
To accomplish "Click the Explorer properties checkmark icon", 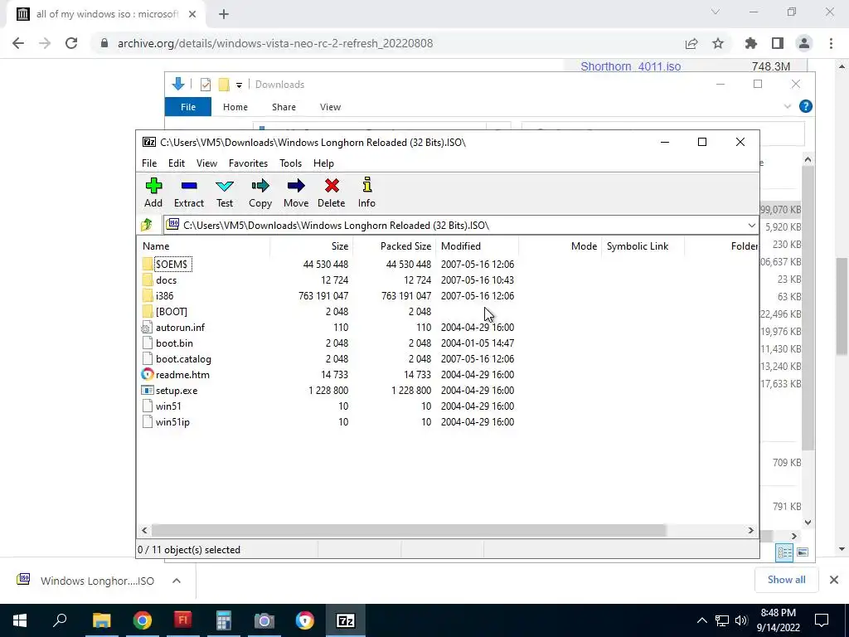I will [x=206, y=85].
